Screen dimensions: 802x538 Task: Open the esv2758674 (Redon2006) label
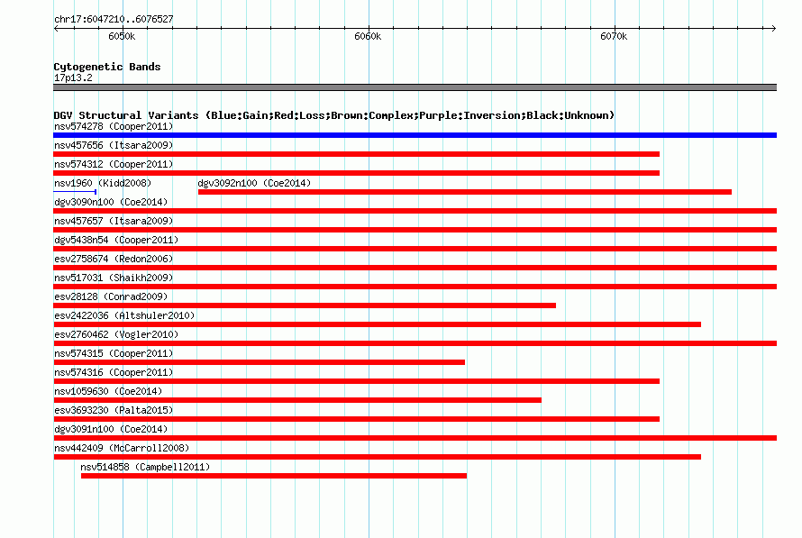tap(114, 259)
